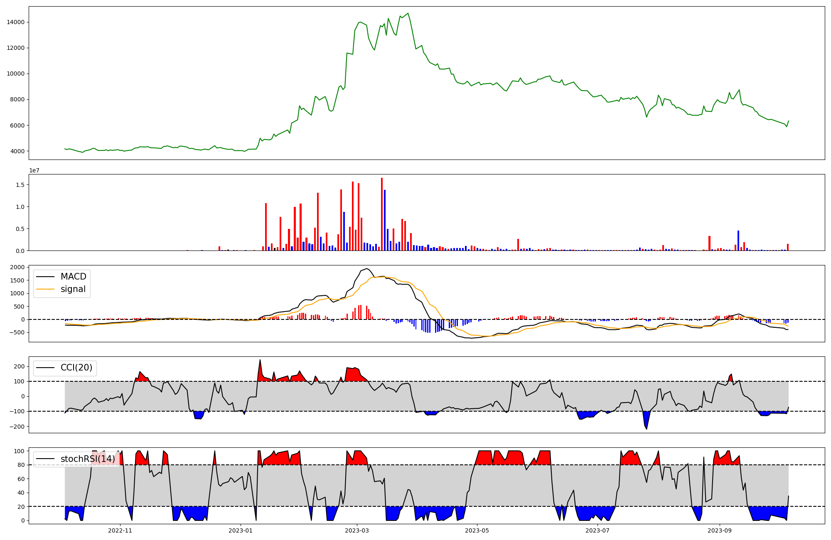Image resolution: width=831 pixels, height=540 pixels.
Task: Click the 80 tick on stochRSI axis
Action: pos(21,465)
